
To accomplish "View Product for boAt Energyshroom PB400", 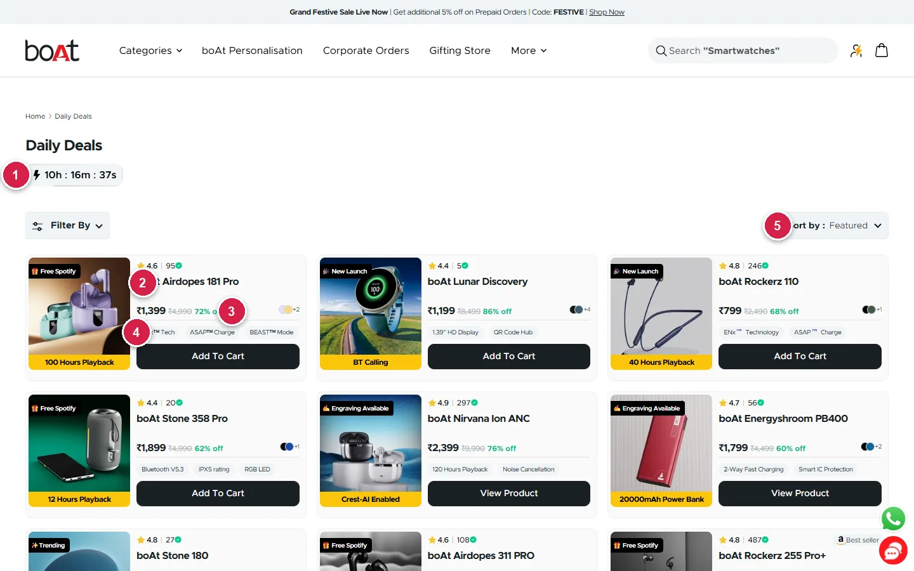I will tap(800, 493).
